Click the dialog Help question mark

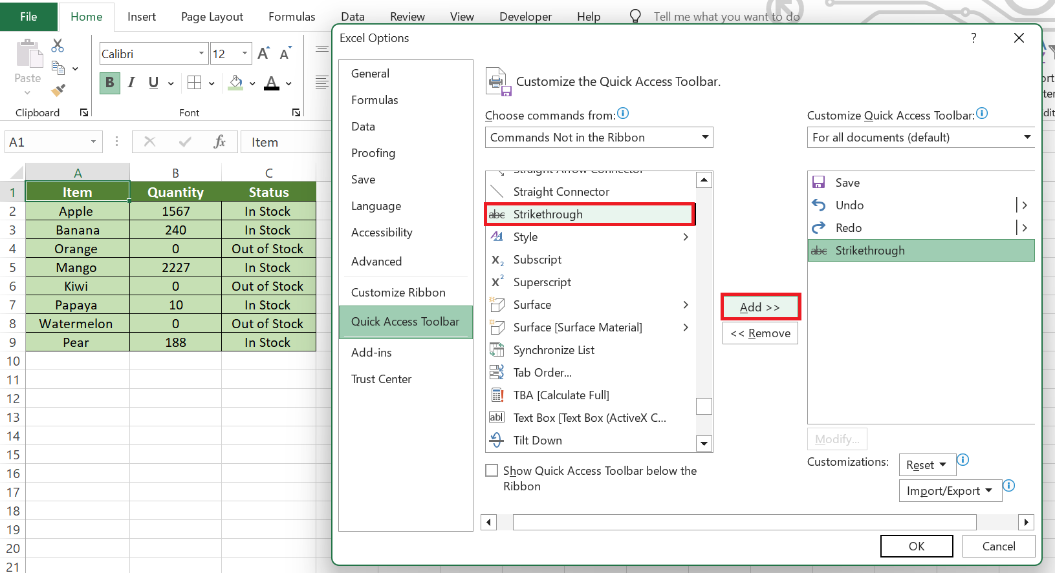(x=973, y=38)
